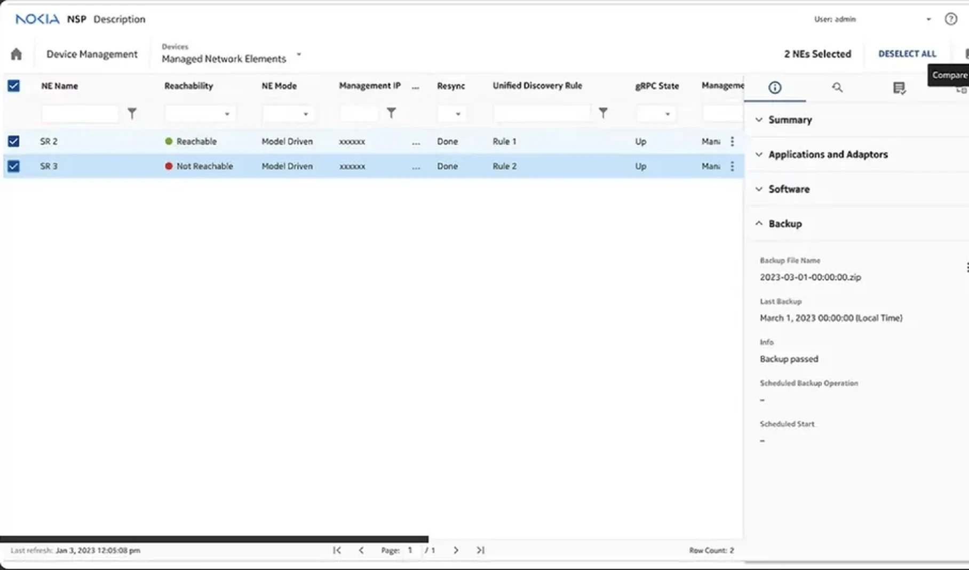This screenshot has height=570, width=969.
Task: Click the NE Name filter text field
Action: point(80,113)
